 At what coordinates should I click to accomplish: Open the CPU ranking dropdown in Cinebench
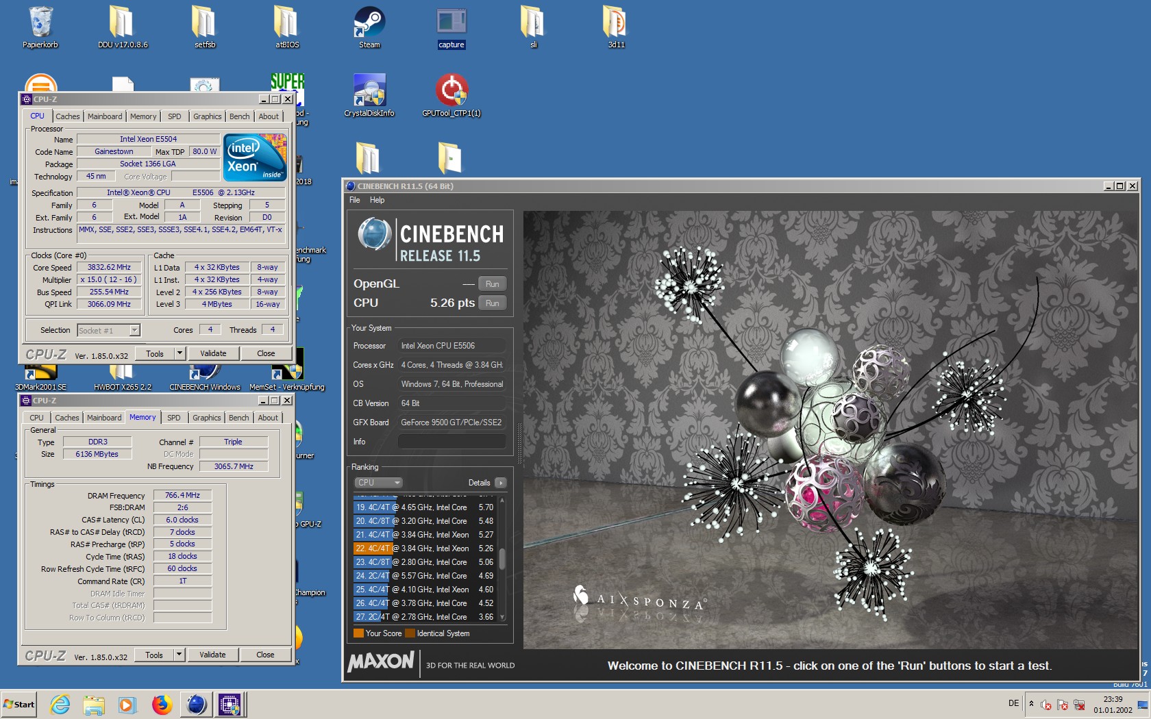coord(378,483)
